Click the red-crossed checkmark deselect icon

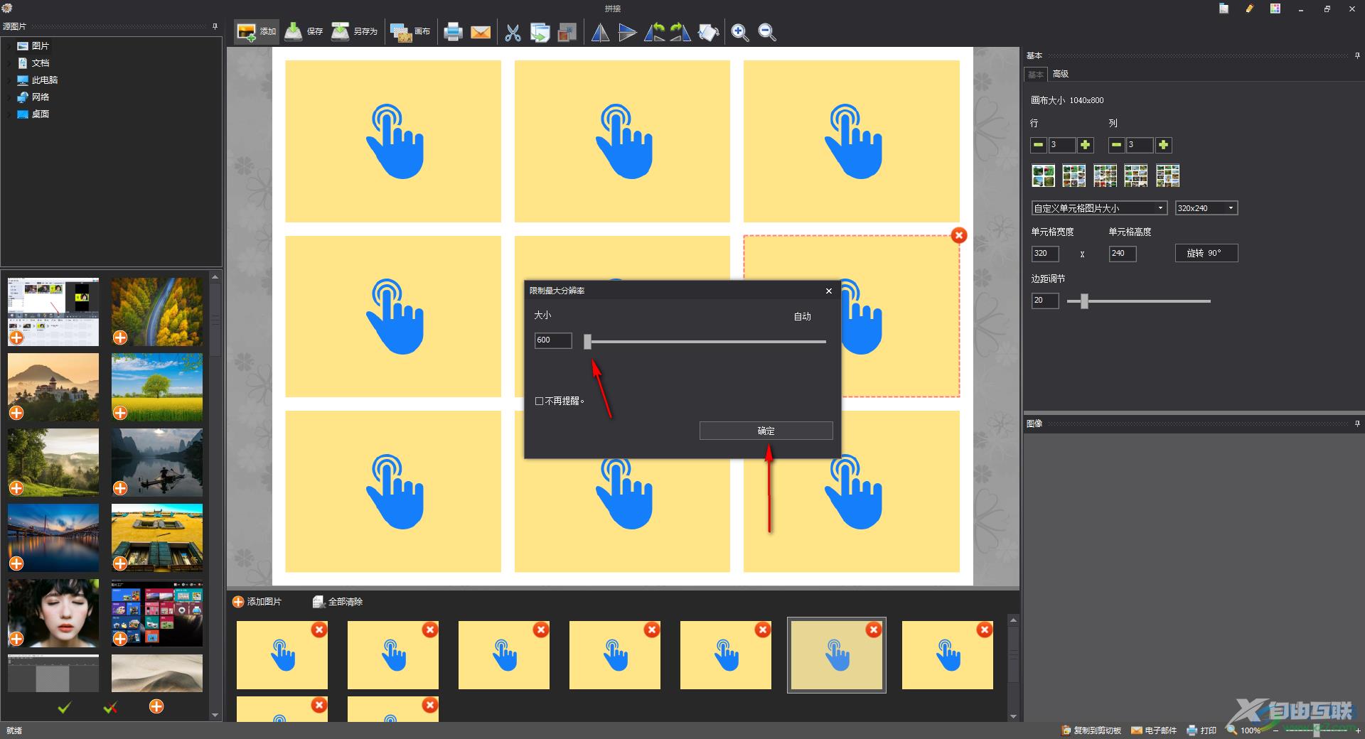pyautogui.click(x=110, y=707)
